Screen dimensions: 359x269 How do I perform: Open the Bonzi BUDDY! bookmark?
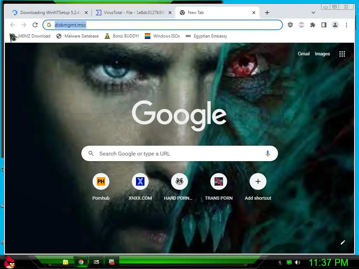[x=122, y=36]
